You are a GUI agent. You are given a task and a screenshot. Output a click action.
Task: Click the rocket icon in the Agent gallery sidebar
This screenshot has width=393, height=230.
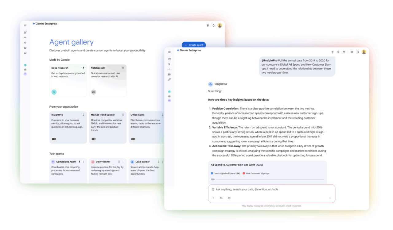click(x=25, y=53)
